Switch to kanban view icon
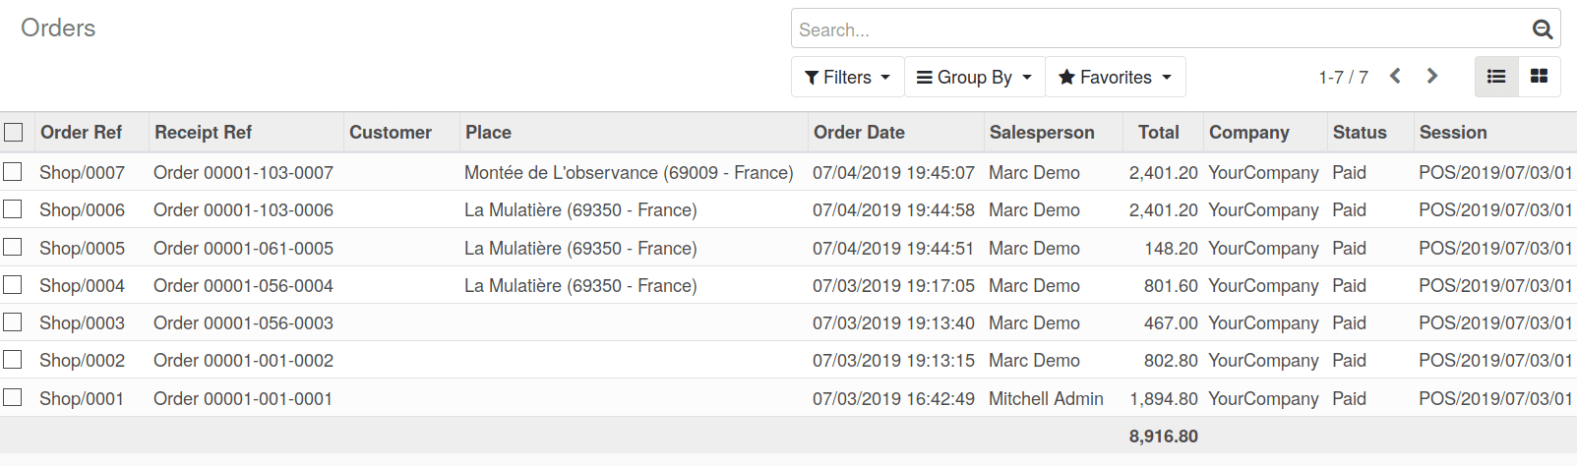This screenshot has height=466, width=1577. coord(1540,77)
